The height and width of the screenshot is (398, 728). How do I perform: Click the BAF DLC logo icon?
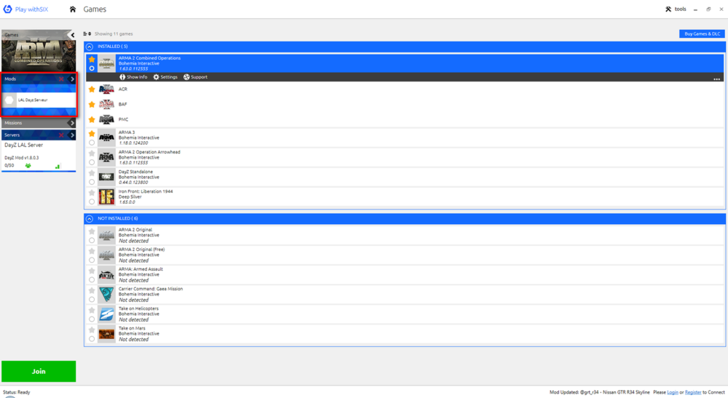pos(106,104)
